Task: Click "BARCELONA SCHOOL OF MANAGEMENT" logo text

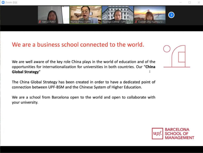Action: tap(179, 134)
